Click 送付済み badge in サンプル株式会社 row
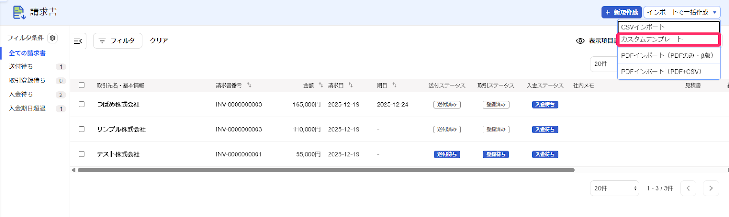This screenshot has width=729, height=217. (447, 129)
